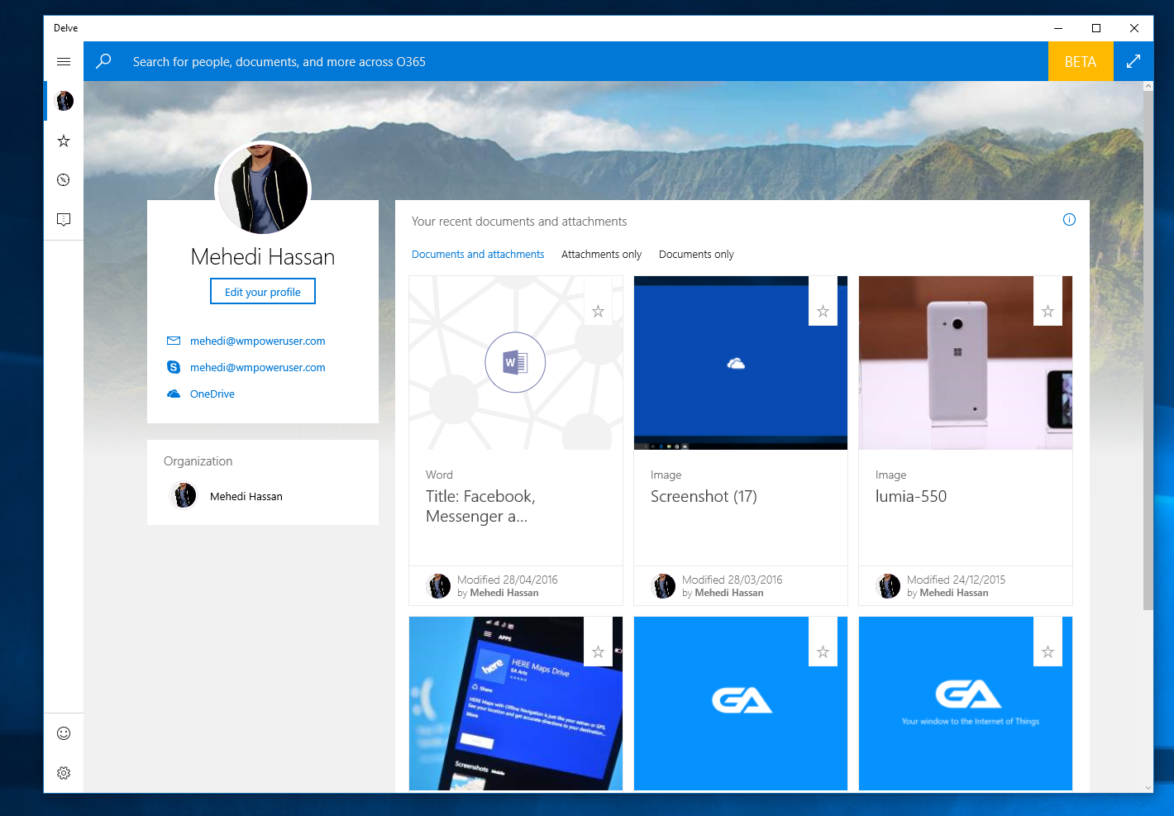
Task: Click the large profile photo
Action: coord(263,188)
